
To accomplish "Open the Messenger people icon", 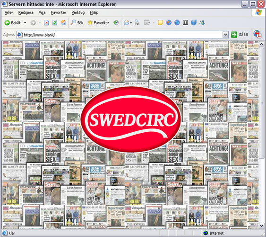I will (202, 23).
